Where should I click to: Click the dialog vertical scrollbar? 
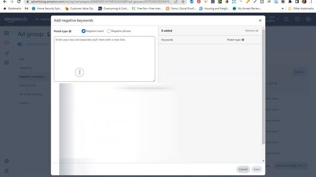pos(263,87)
